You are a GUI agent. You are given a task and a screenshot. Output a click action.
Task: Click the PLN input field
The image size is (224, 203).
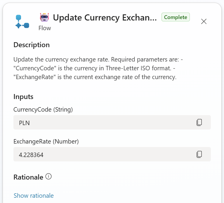(102, 122)
